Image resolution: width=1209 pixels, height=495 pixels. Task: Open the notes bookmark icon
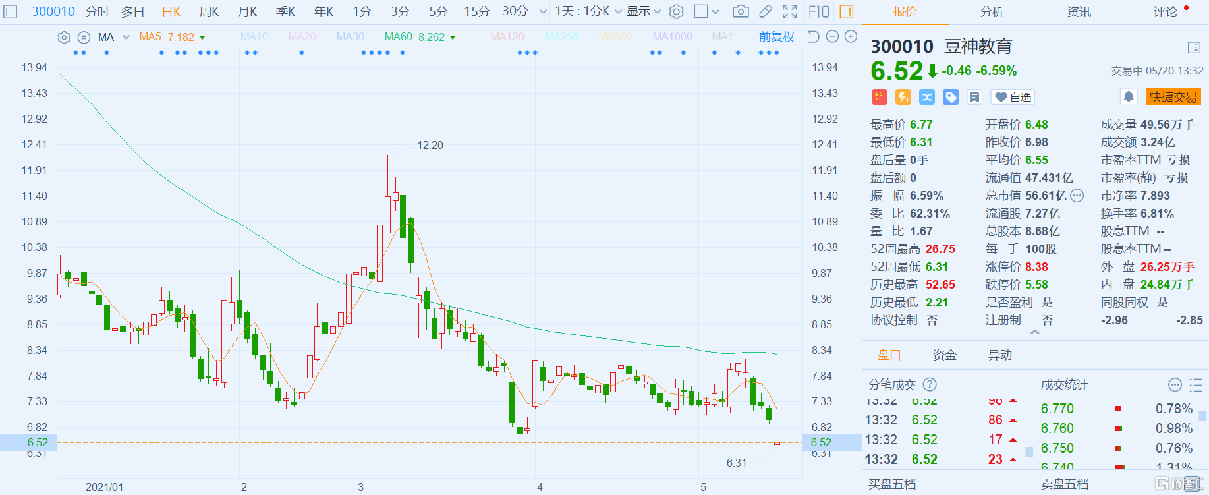[x=974, y=97]
